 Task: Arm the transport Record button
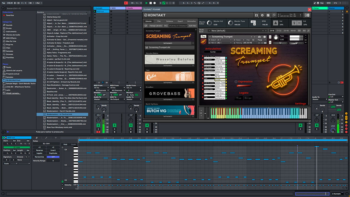[154, 3]
